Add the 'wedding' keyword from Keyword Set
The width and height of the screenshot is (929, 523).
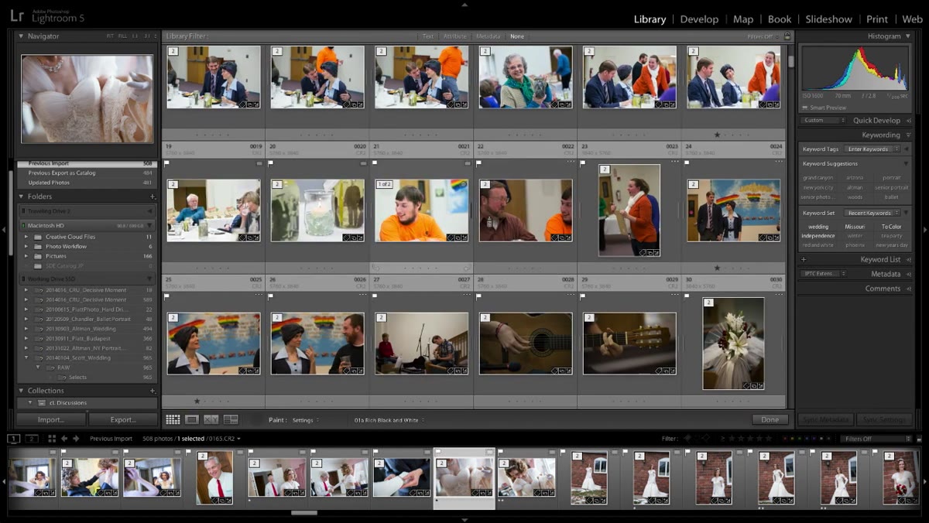pyautogui.click(x=818, y=227)
